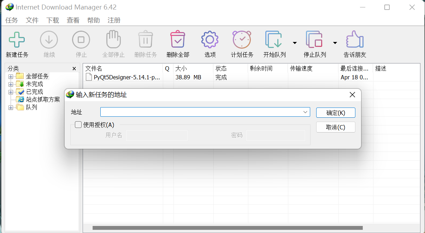Sort by the 文件名 column header
The image size is (425, 233).
pyautogui.click(x=123, y=68)
